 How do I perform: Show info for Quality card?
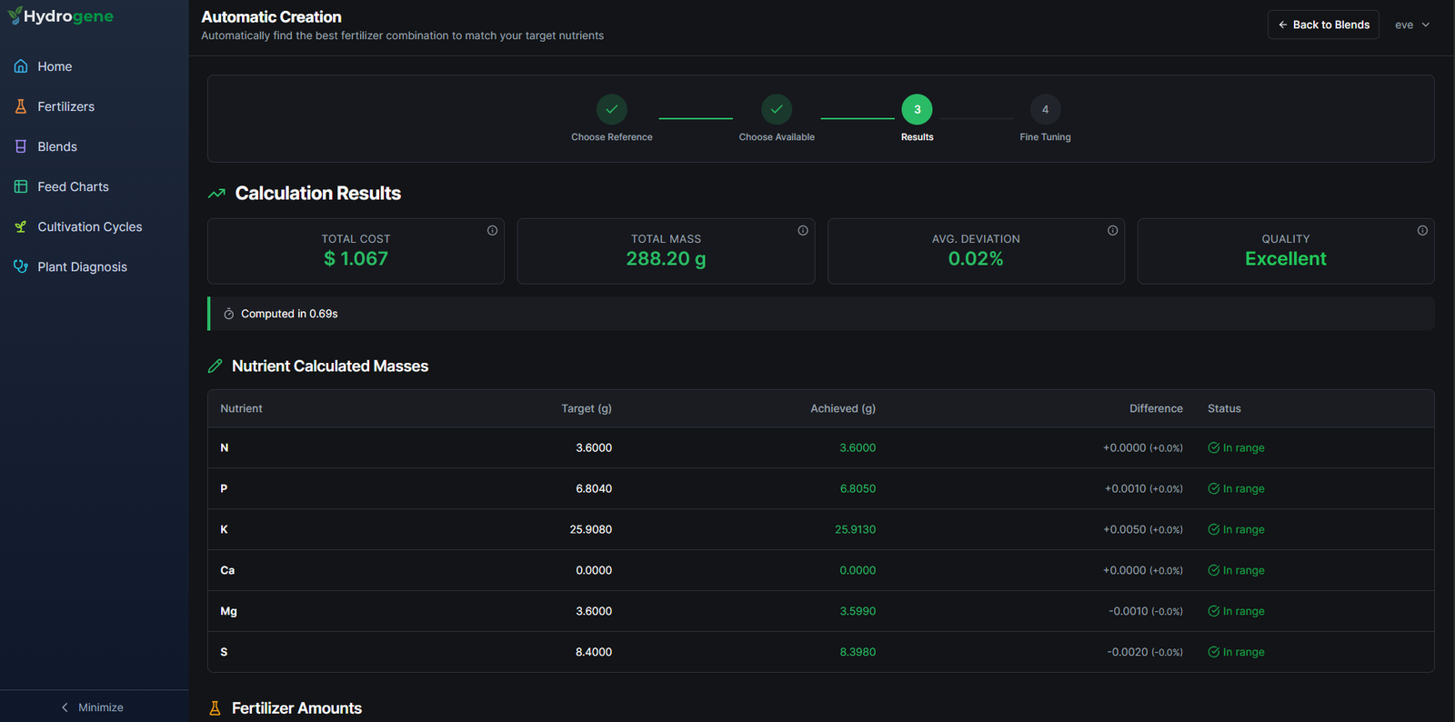click(x=1422, y=230)
